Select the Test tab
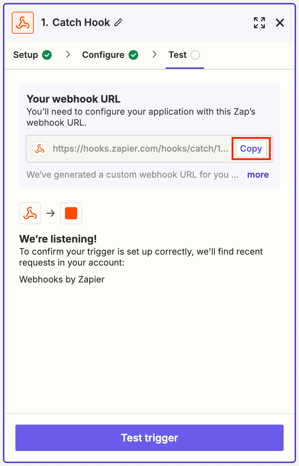The image size is (299, 466). (178, 55)
